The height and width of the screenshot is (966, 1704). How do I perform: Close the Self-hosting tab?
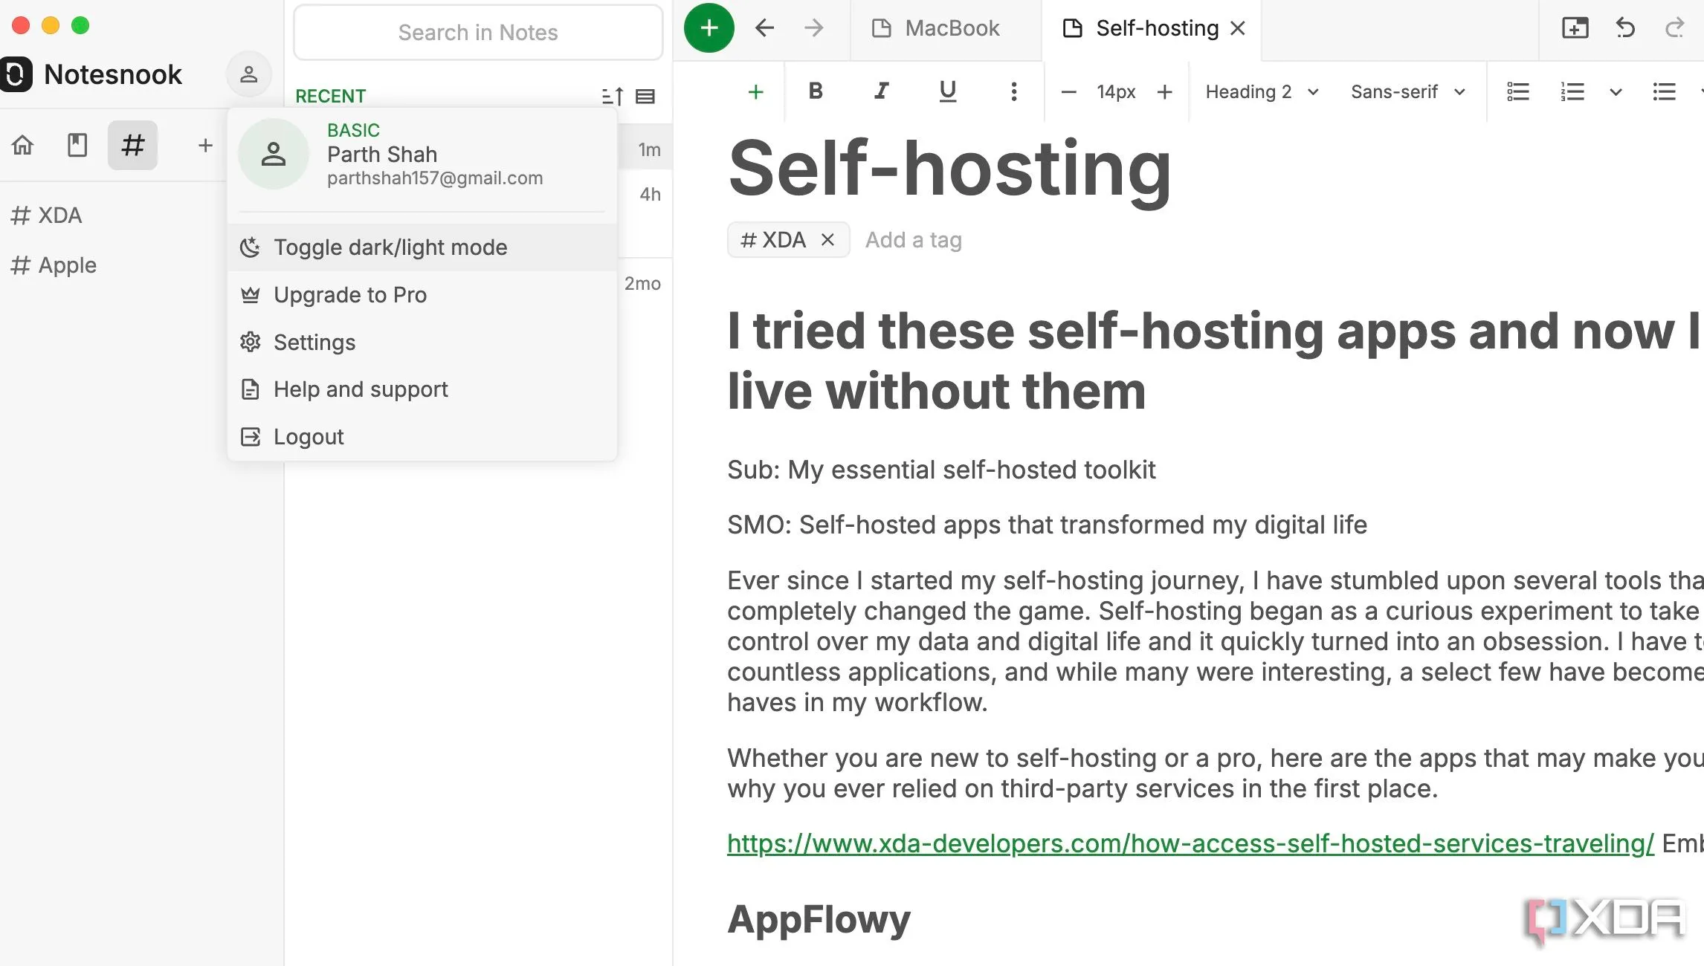pos(1238,28)
